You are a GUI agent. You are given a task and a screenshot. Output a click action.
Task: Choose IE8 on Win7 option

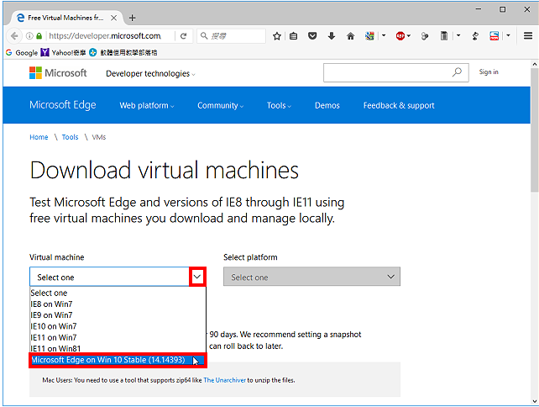click(118, 304)
